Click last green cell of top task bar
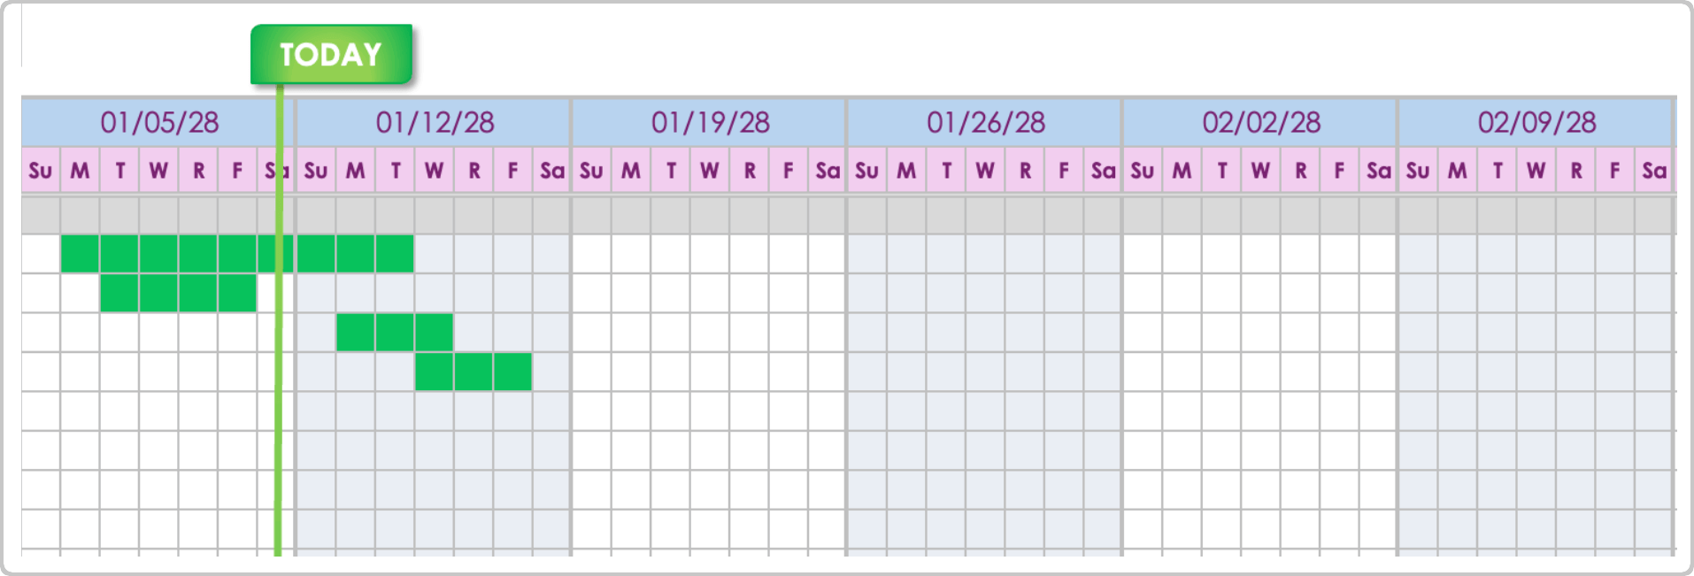Image resolution: width=1694 pixels, height=576 pixels. point(395,254)
